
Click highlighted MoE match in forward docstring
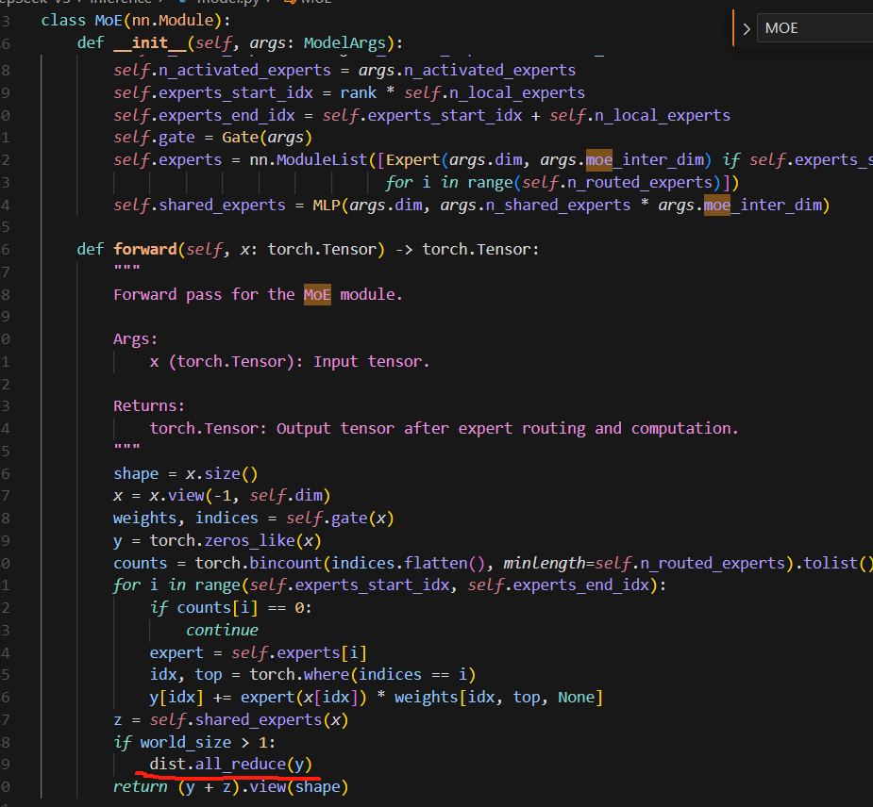pyautogui.click(x=317, y=294)
